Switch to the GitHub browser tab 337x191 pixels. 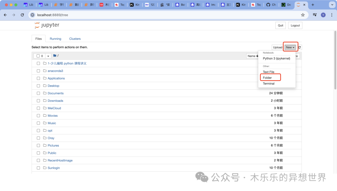271,5
